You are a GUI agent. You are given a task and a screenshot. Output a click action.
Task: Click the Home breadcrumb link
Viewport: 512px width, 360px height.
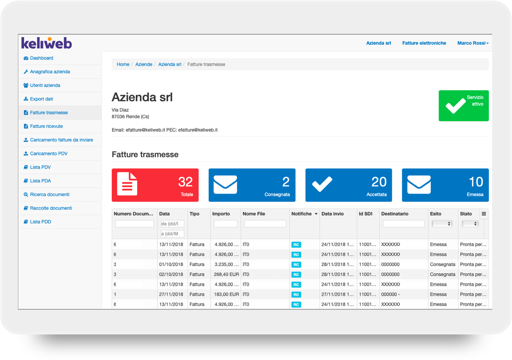[123, 64]
